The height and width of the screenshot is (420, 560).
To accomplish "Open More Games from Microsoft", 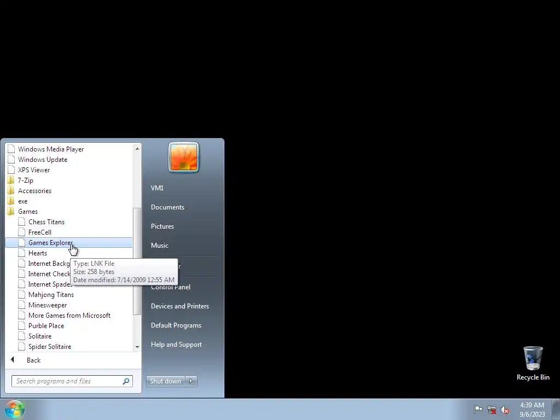I will (69, 316).
